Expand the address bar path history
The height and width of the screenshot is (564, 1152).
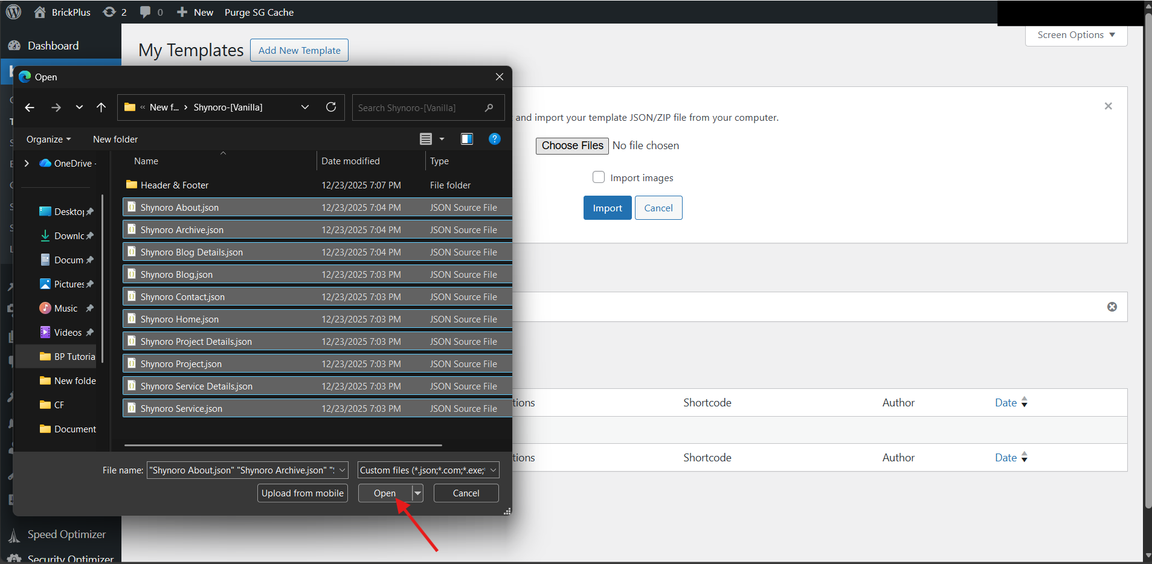pos(305,107)
